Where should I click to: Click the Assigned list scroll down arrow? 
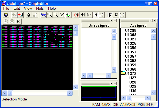tap(153, 93)
